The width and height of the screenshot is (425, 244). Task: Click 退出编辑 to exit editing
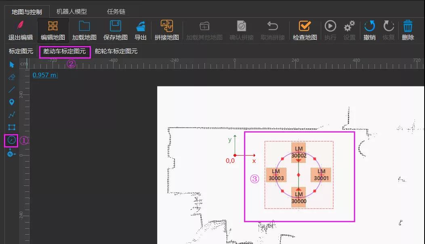[x=21, y=31]
